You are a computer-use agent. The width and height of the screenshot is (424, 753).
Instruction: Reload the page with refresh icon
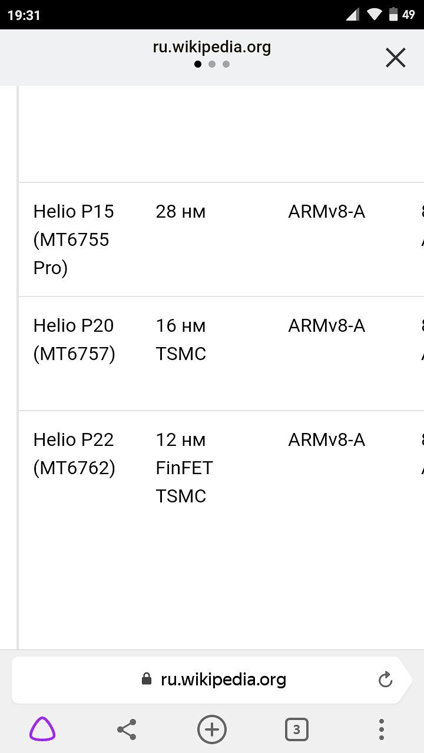pos(385,680)
